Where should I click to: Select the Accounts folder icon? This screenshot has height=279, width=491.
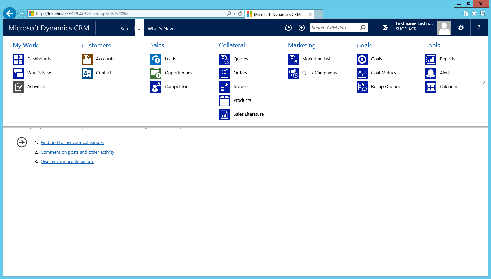pos(87,59)
